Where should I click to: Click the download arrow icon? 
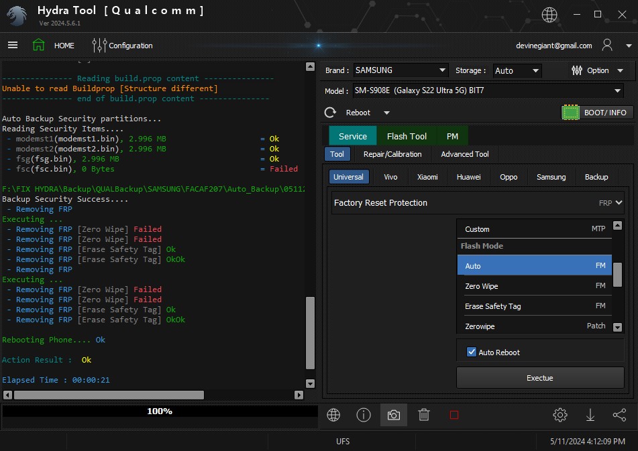(x=590, y=415)
